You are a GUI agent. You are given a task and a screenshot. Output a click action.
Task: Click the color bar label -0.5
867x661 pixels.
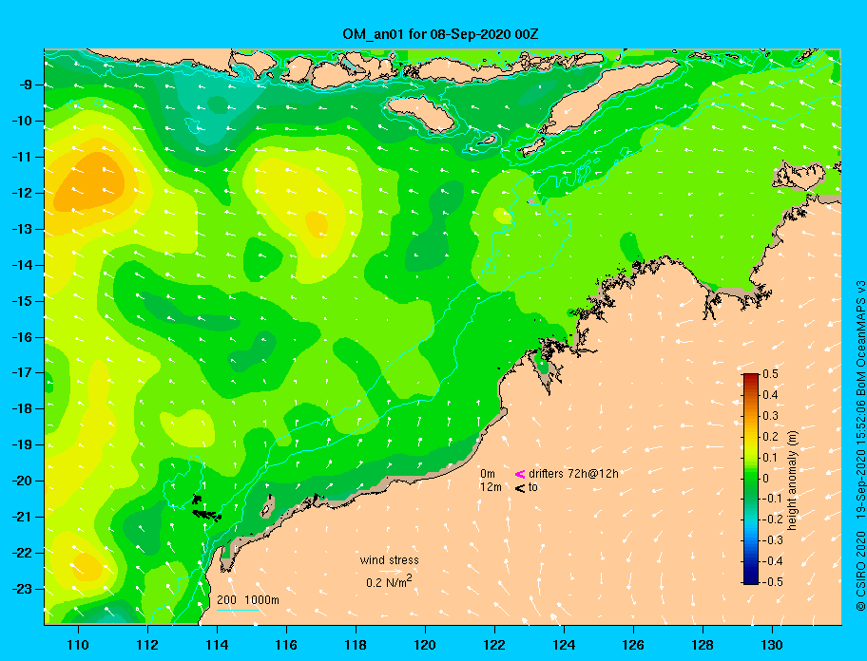(772, 582)
